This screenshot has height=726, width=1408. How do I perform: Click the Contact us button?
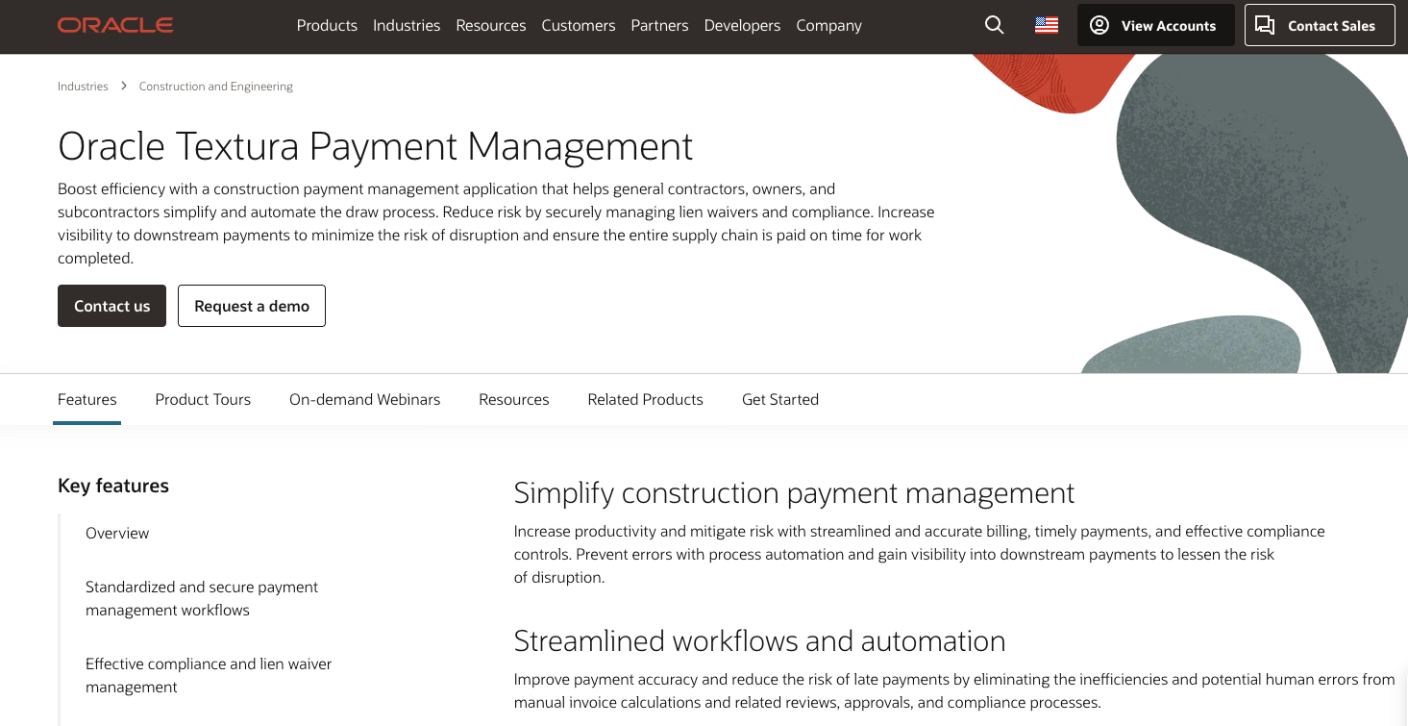111,306
